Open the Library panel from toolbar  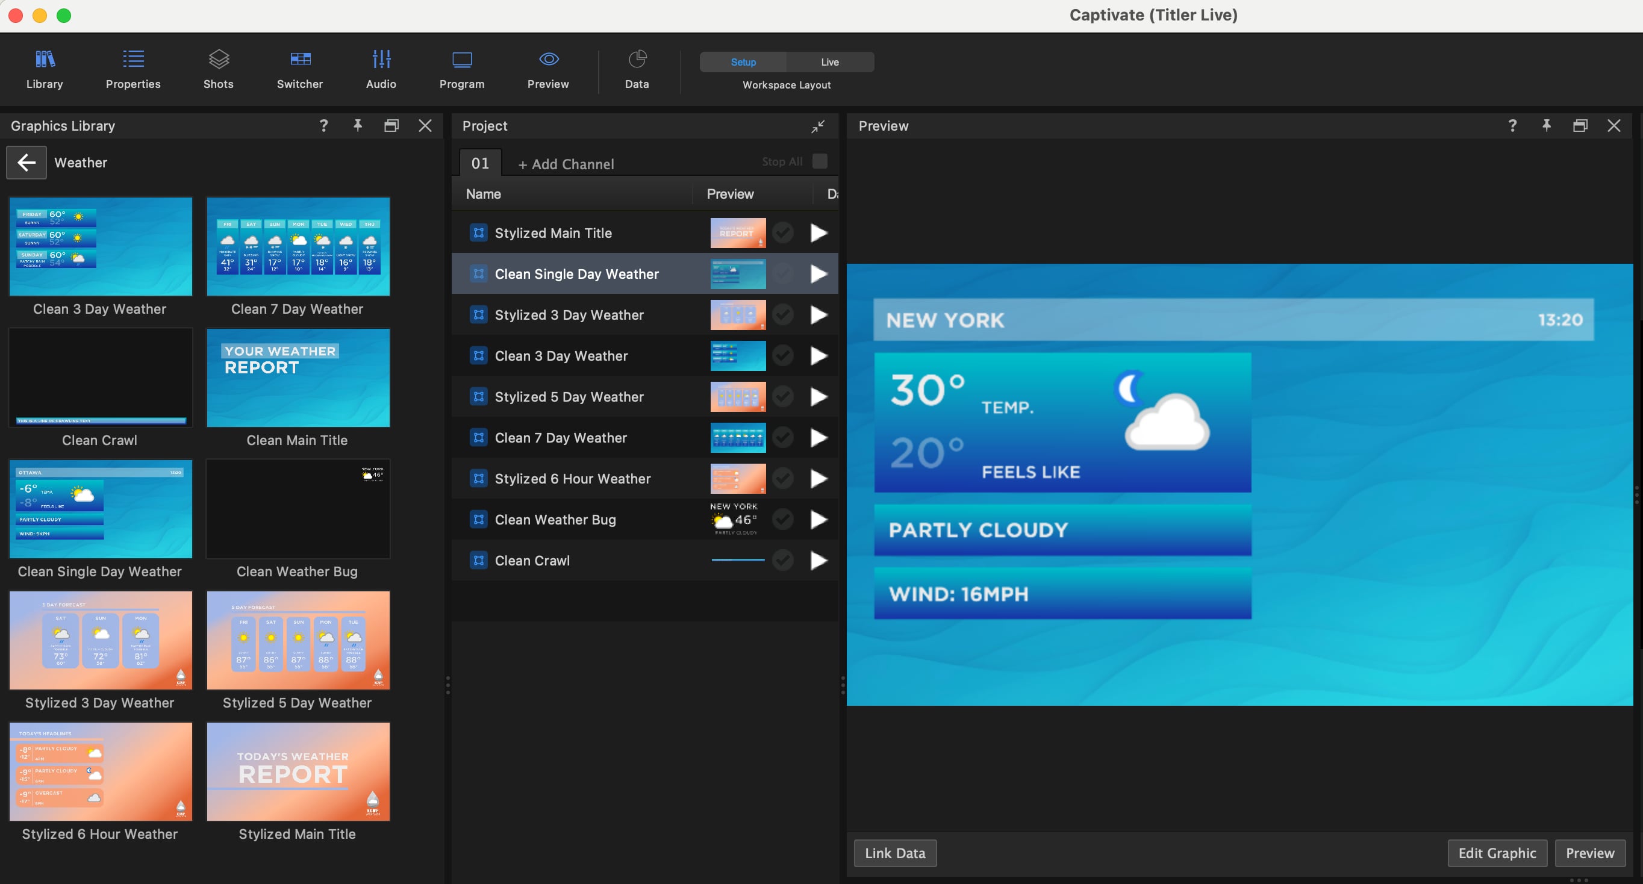click(44, 69)
